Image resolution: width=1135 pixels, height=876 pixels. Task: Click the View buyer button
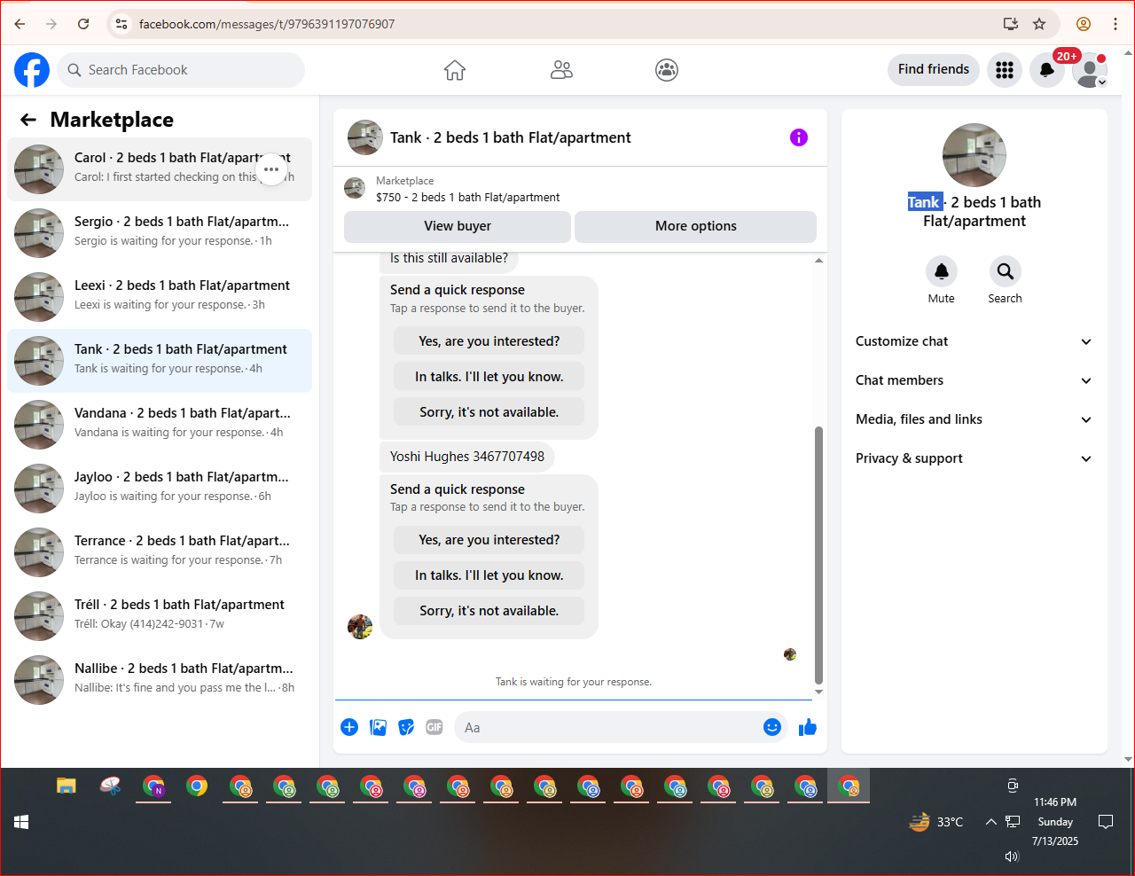[458, 226]
